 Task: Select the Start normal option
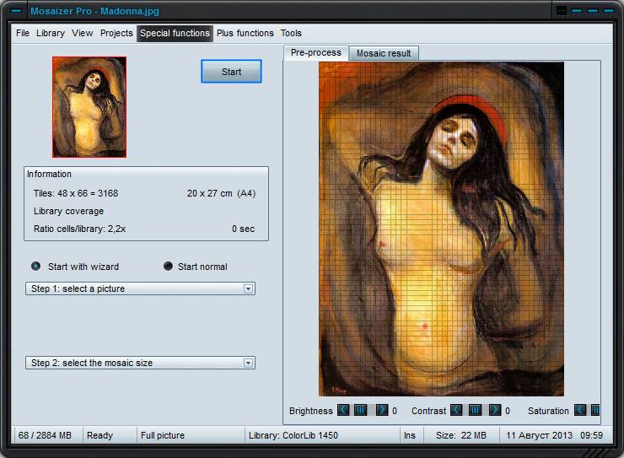pyautogui.click(x=168, y=267)
